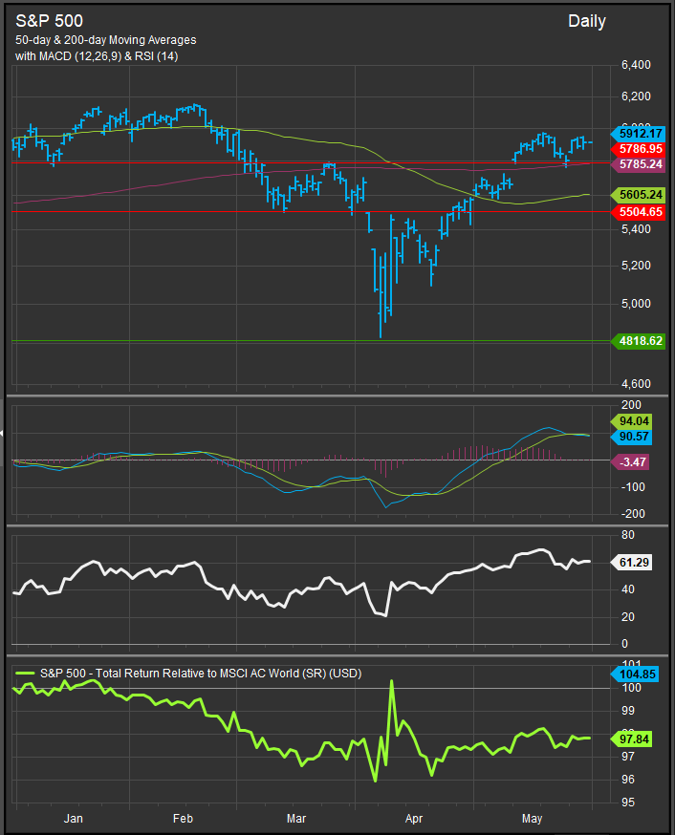The height and width of the screenshot is (835, 675).
Task: Click the 80 RSI axis label
Action: tap(628, 535)
